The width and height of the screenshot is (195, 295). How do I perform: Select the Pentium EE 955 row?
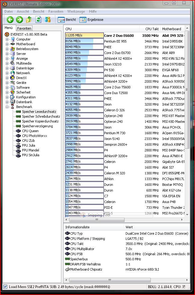pos(125,41)
